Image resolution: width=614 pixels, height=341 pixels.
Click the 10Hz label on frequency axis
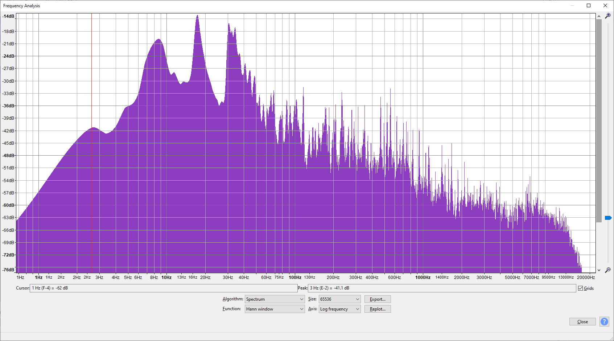(x=166, y=278)
